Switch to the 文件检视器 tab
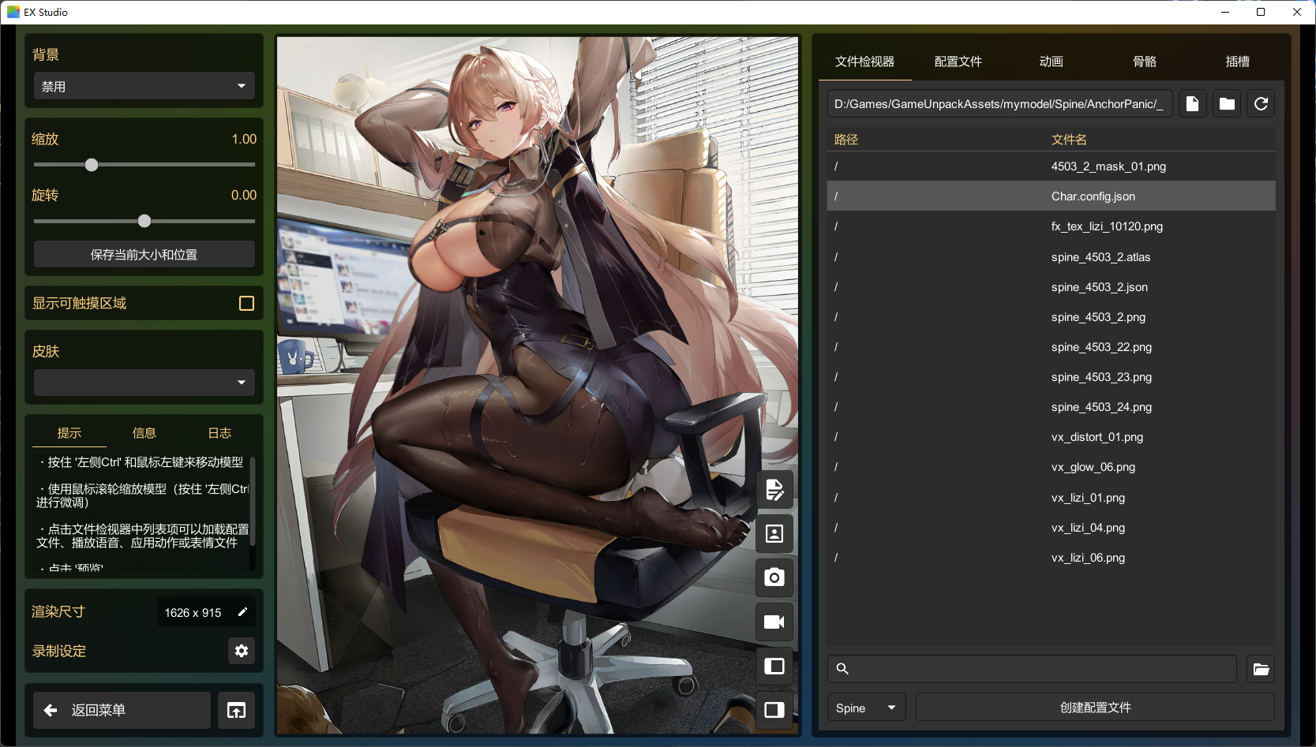 (864, 62)
